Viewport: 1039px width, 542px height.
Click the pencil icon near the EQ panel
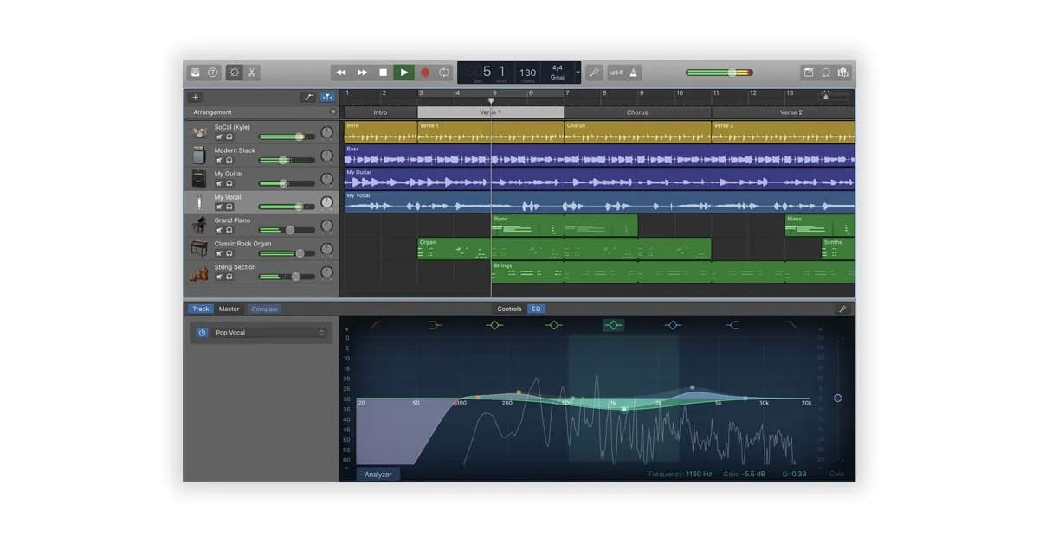(x=842, y=309)
